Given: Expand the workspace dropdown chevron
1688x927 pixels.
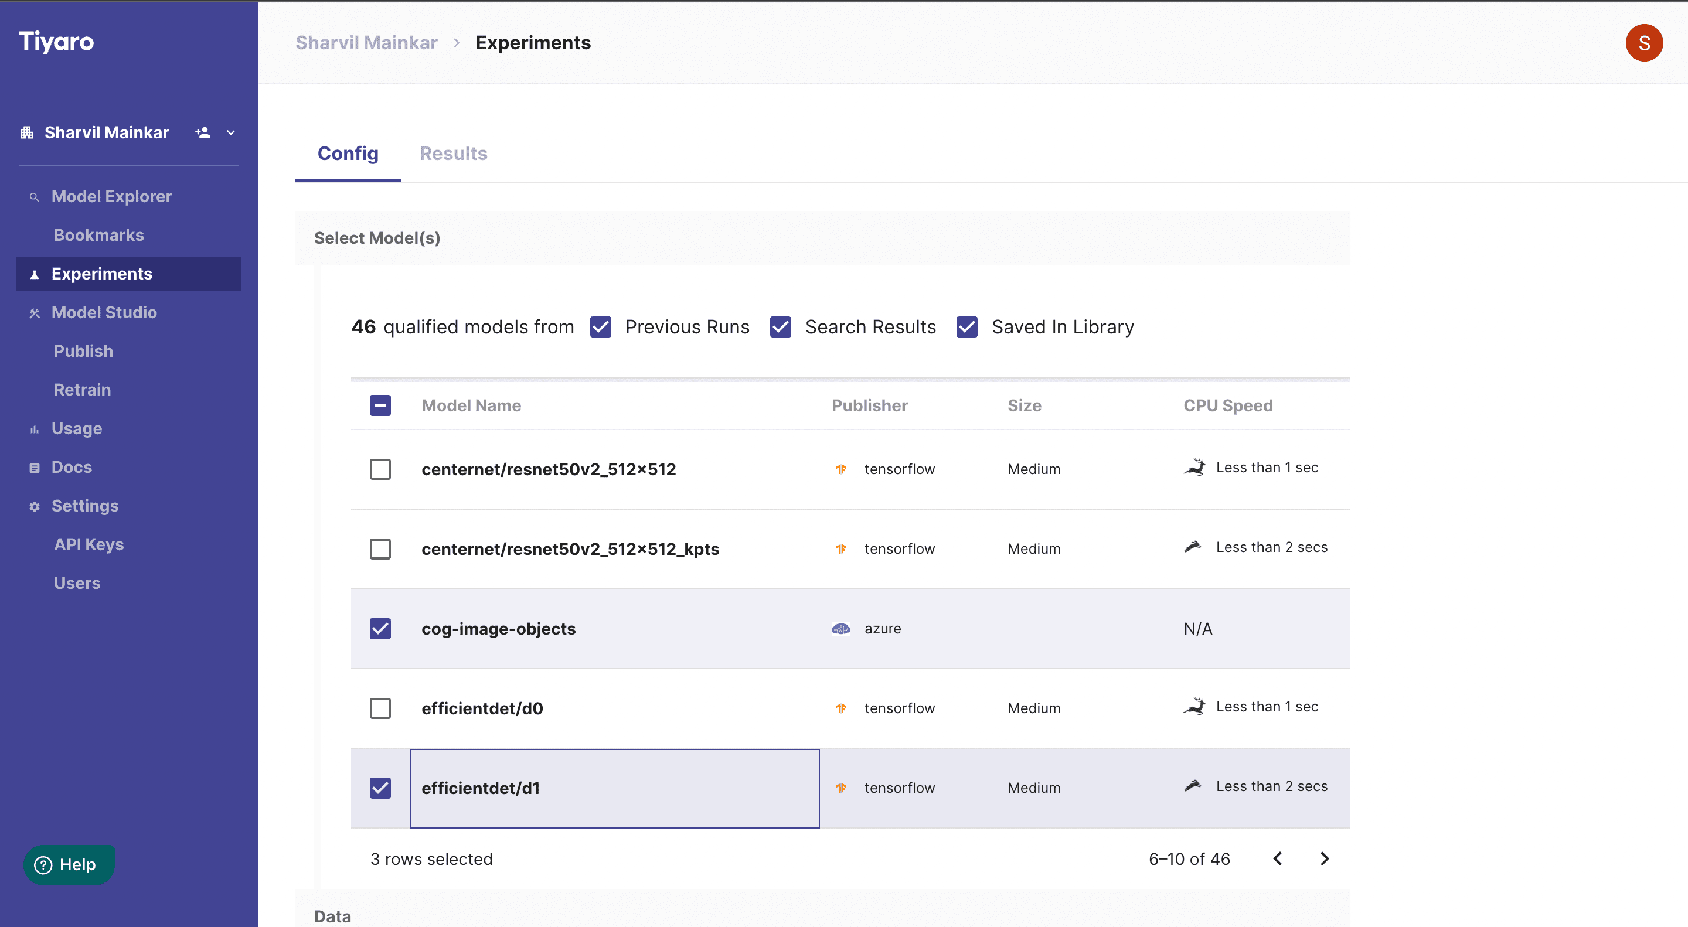Looking at the screenshot, I should click(231, 132).
